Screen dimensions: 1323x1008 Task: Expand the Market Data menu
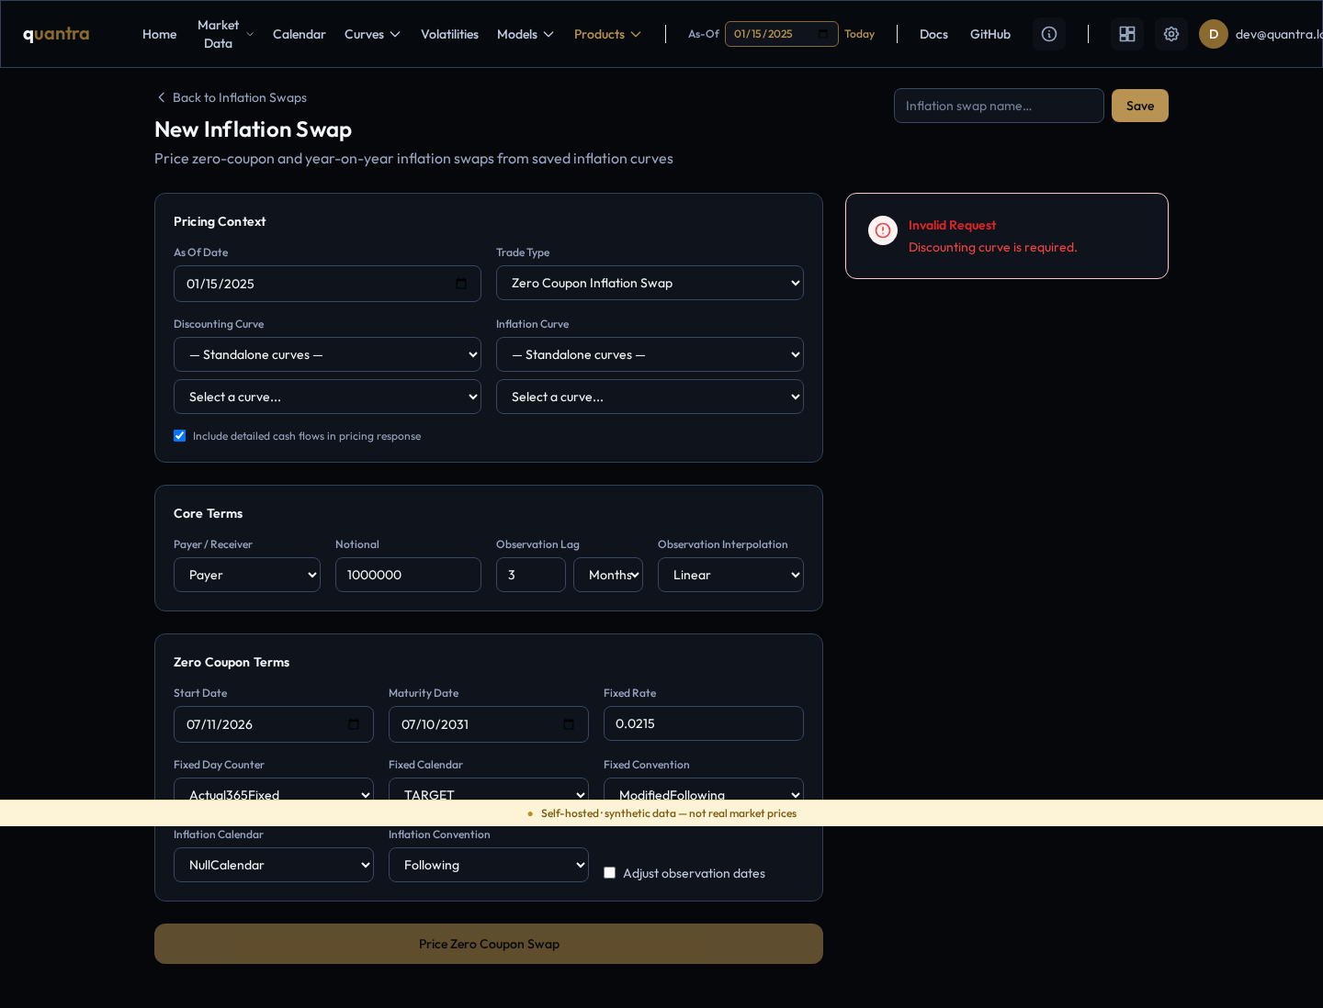coord(225,34)
